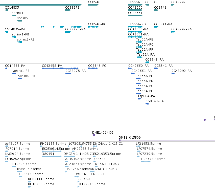
Task: Select protein CG42660-PA
Action: coord(130,68)
